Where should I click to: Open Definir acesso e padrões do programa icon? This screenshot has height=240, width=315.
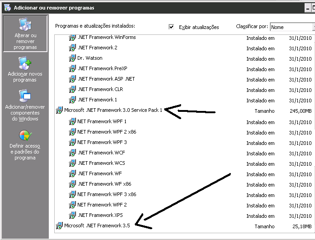pos(25,135)
